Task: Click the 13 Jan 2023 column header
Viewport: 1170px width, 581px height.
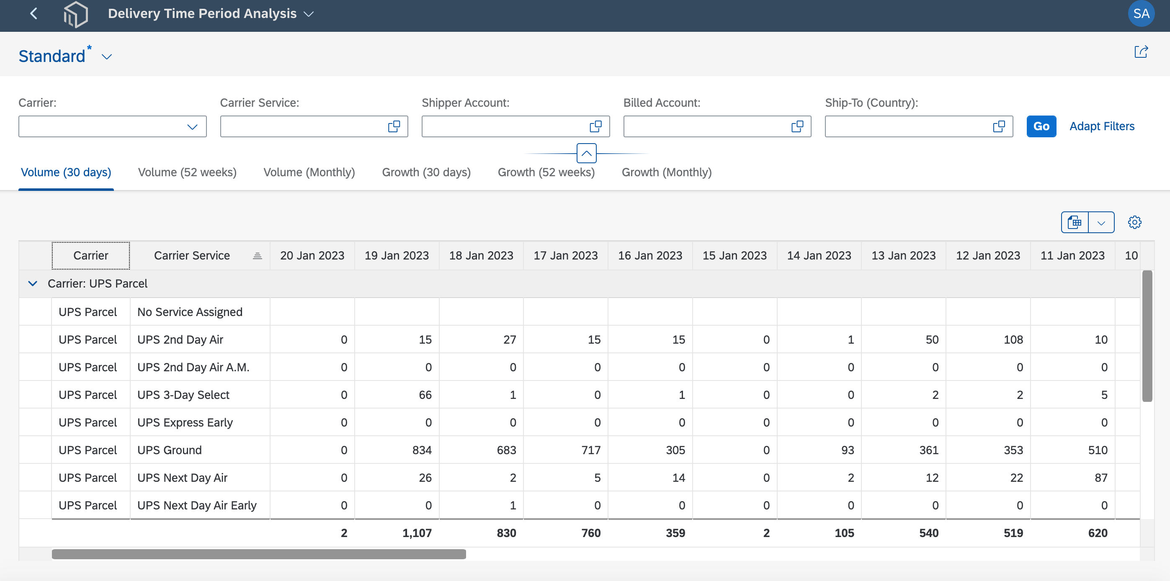Action: [x=903, y=256]
